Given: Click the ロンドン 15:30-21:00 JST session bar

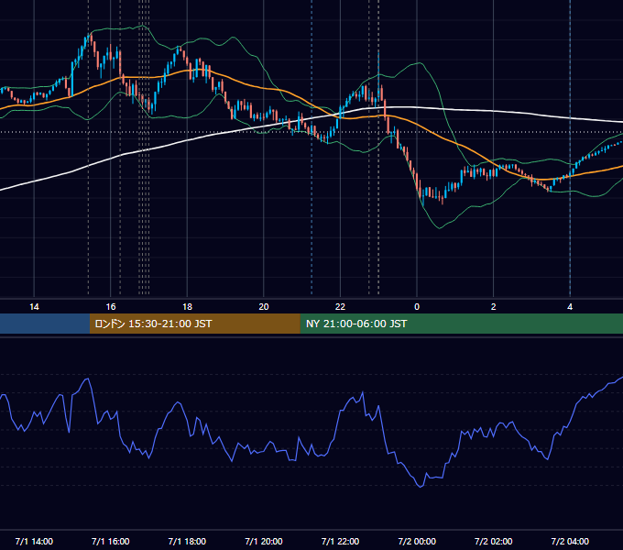Looking at the screenshot, I should (x=194, y=324).
